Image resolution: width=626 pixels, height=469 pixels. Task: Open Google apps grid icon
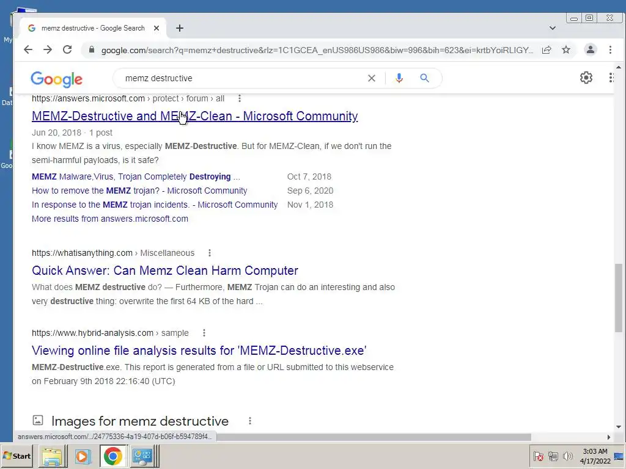611,78
